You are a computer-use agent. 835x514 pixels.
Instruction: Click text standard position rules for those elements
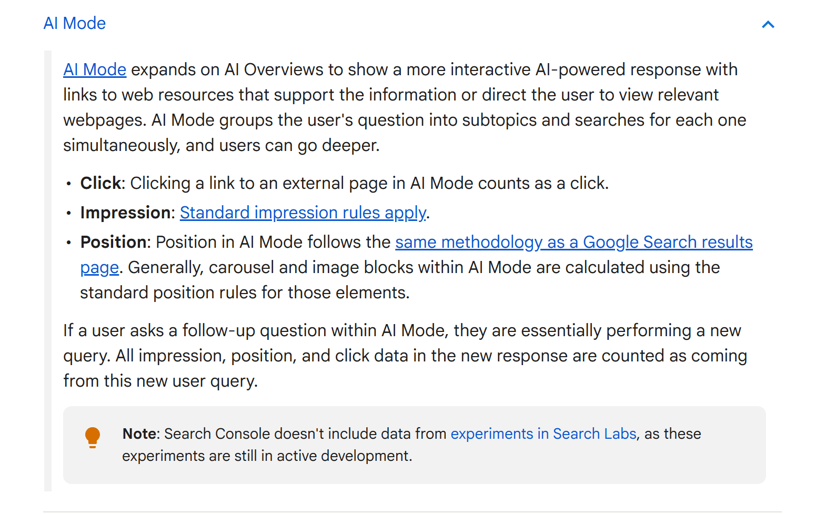click(245, 293)
